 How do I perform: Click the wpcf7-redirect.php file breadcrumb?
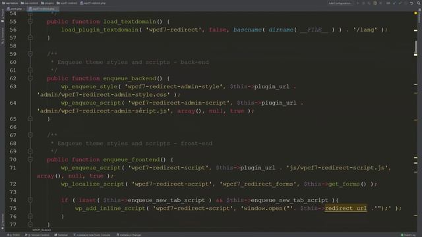[x=93, y=3]
